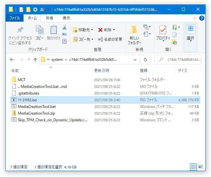Click the Copy path icon
The width and height of the screenshot is (211, 177).
click(64, 34)
